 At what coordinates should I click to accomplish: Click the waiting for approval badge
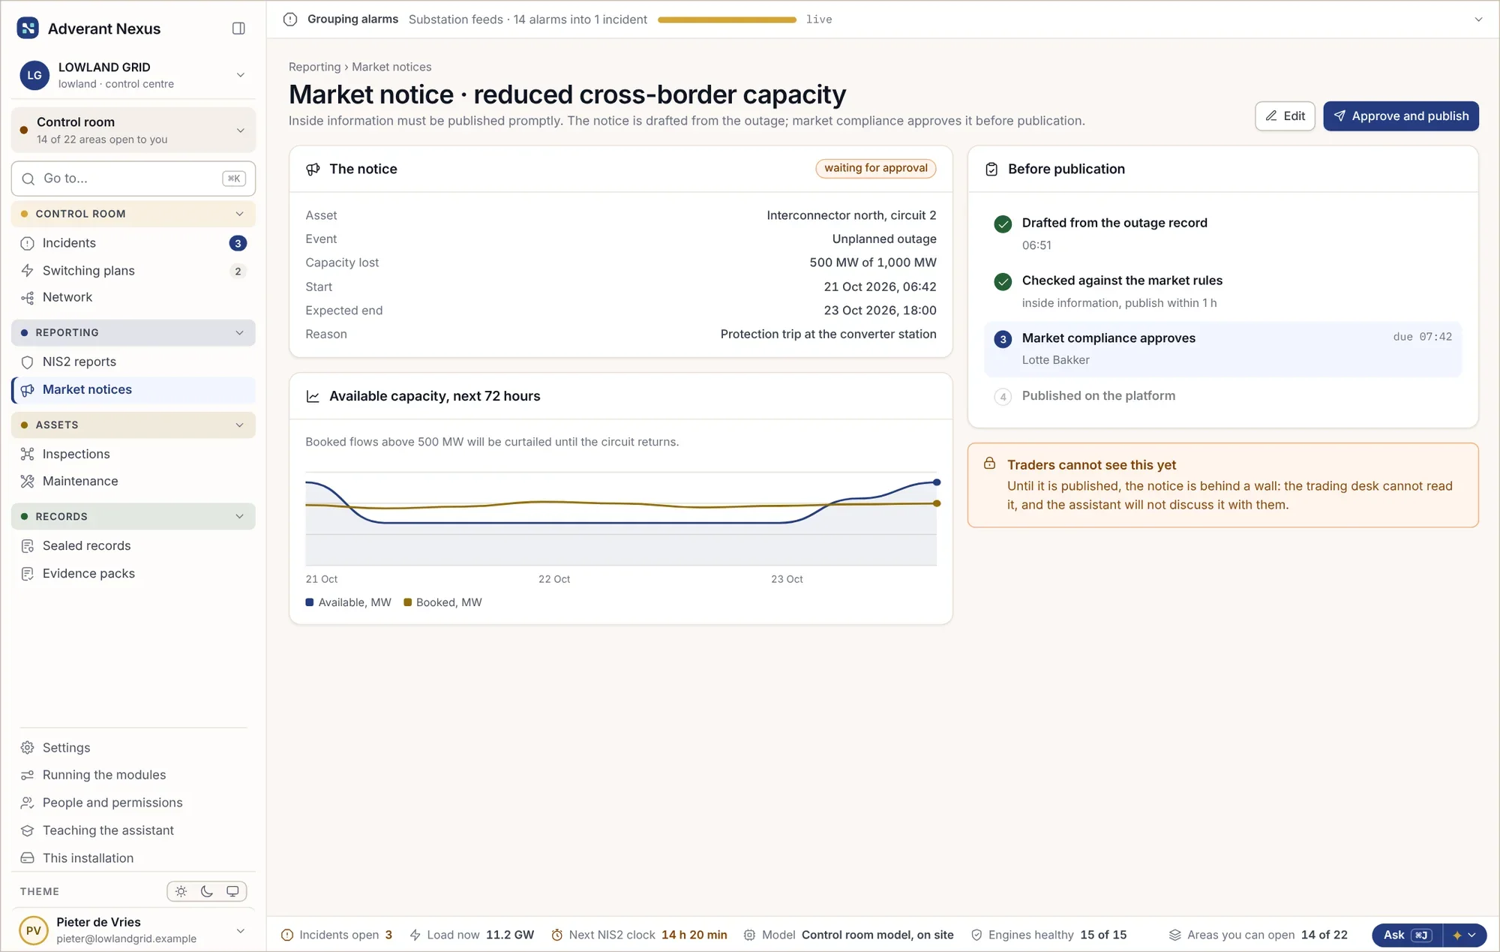coord(876,168)
